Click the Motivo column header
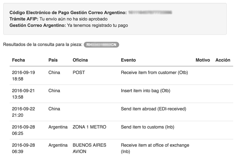The image size is (234, 159). point(203,60)
